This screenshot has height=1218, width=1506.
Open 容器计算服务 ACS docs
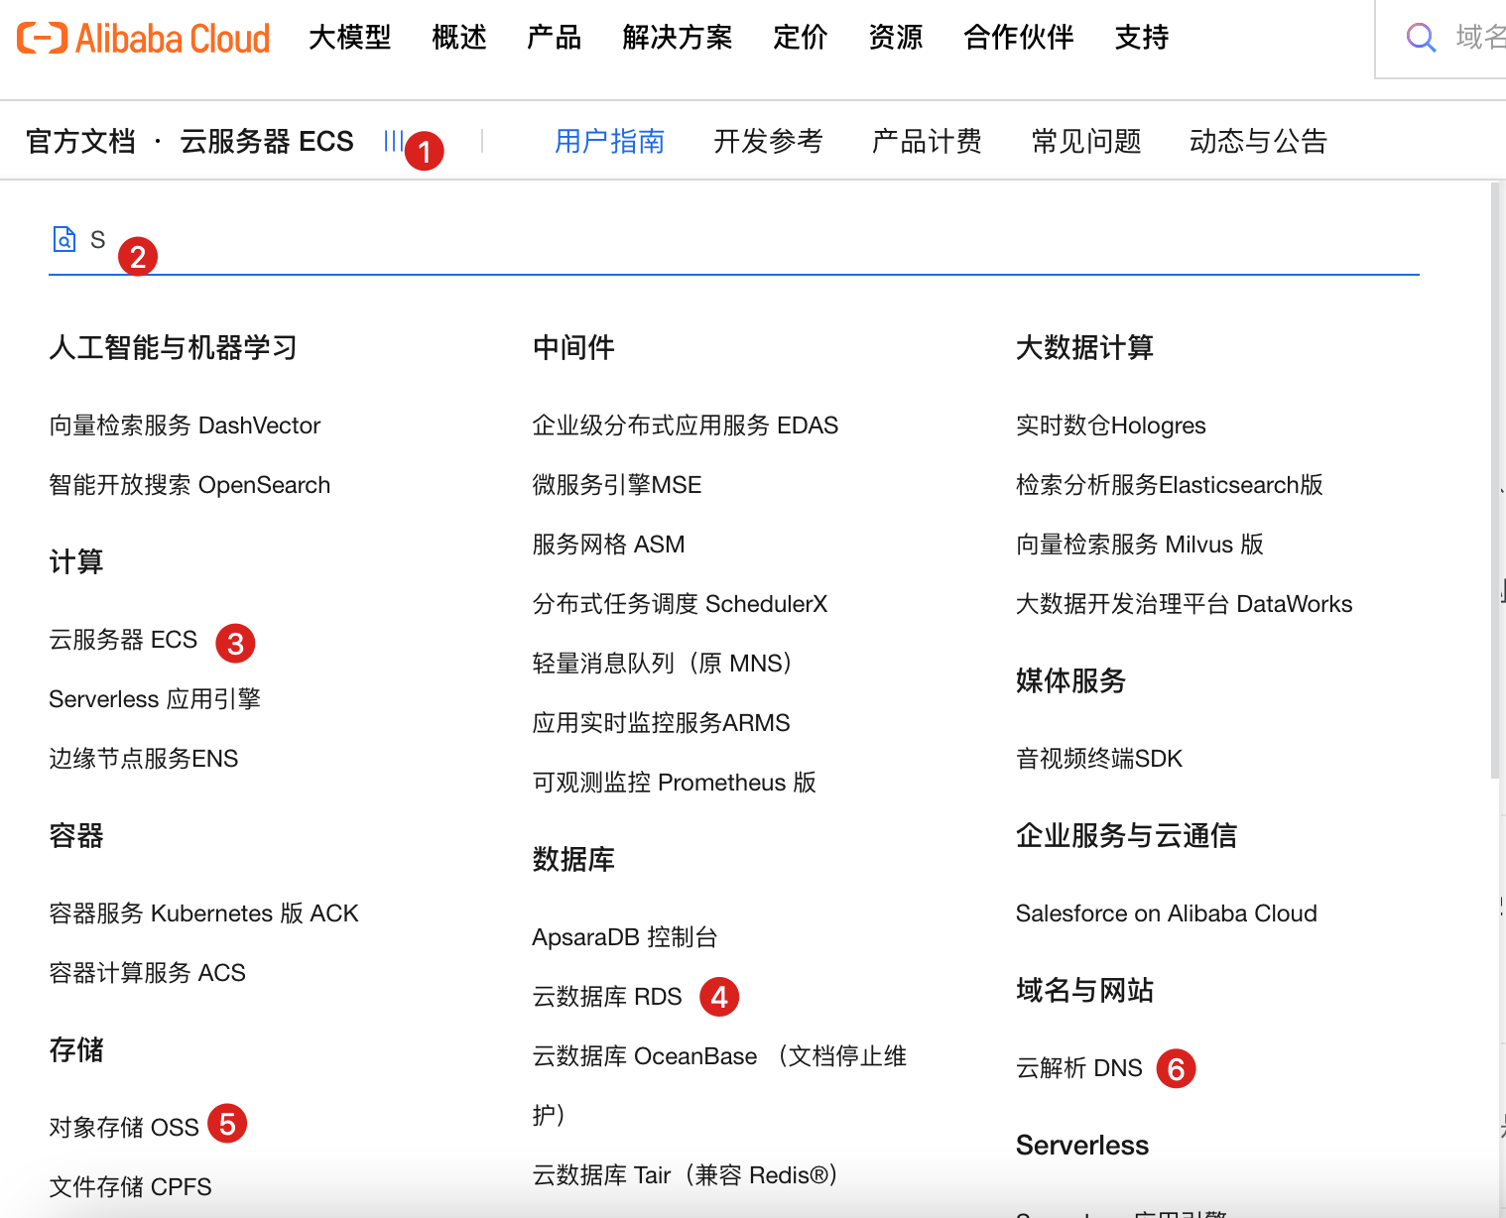(147, 973)
